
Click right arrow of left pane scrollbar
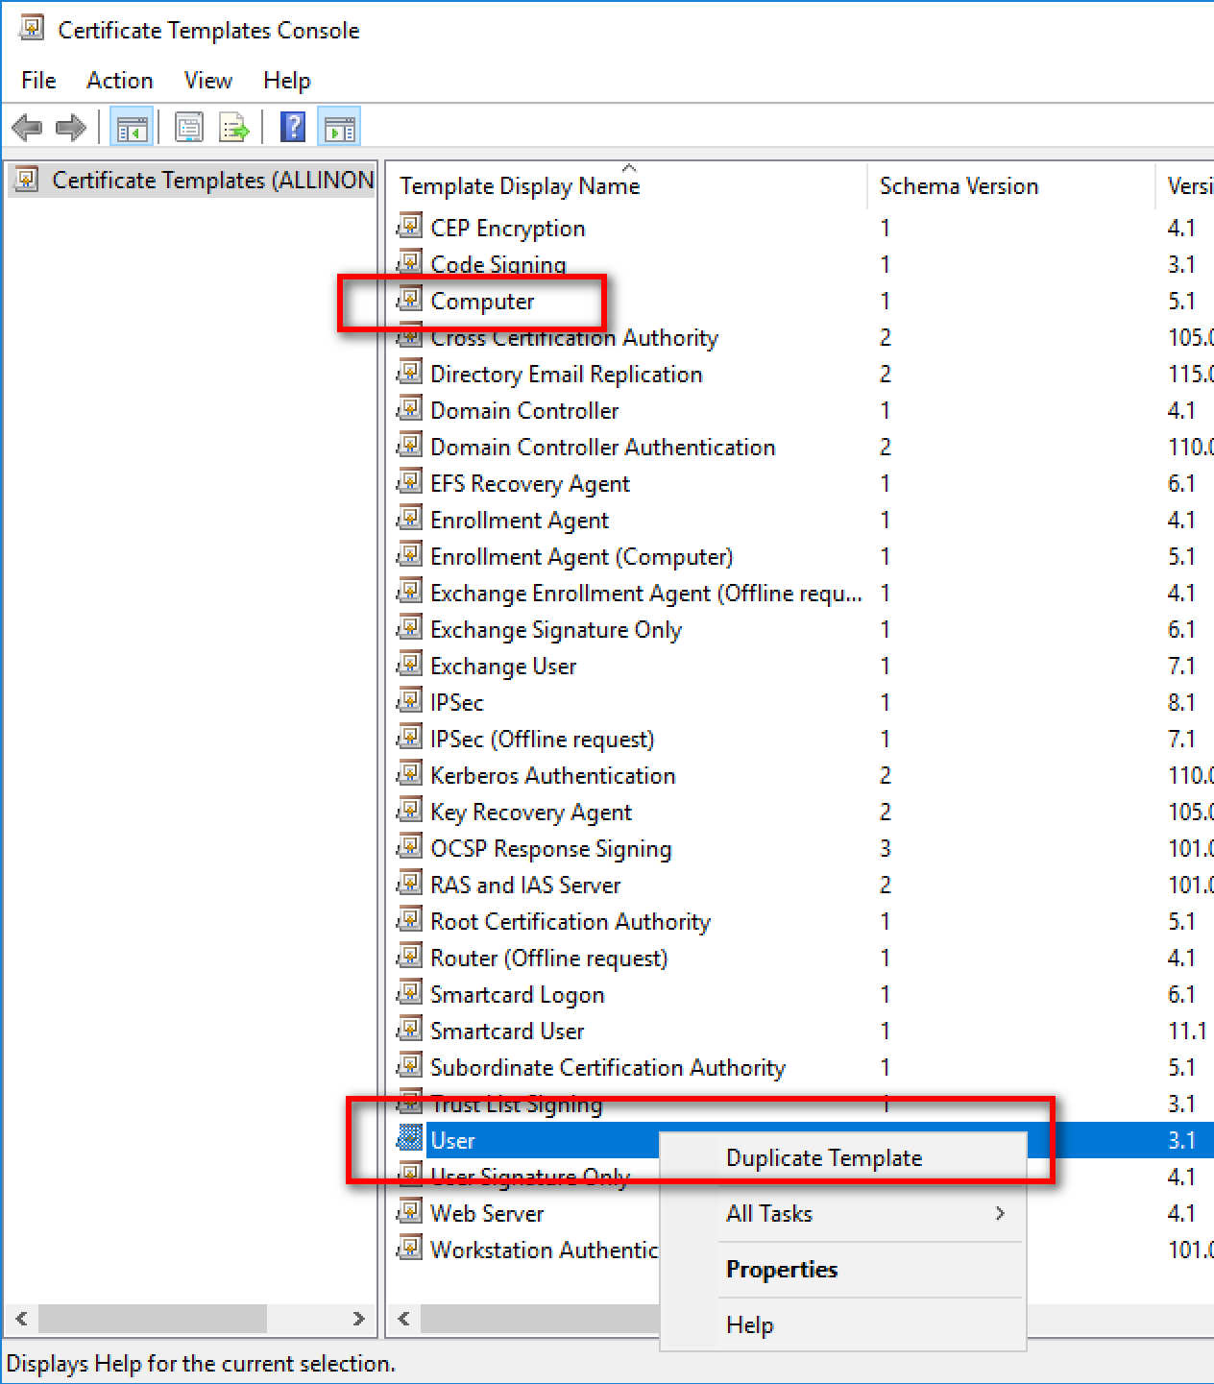click(x=358, y=1319)
